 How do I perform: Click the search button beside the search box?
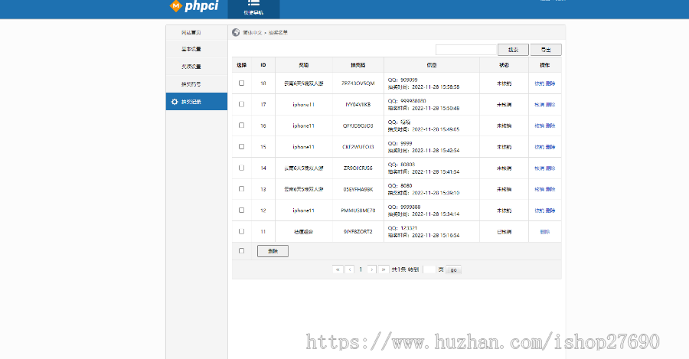(x=513, y=50)
